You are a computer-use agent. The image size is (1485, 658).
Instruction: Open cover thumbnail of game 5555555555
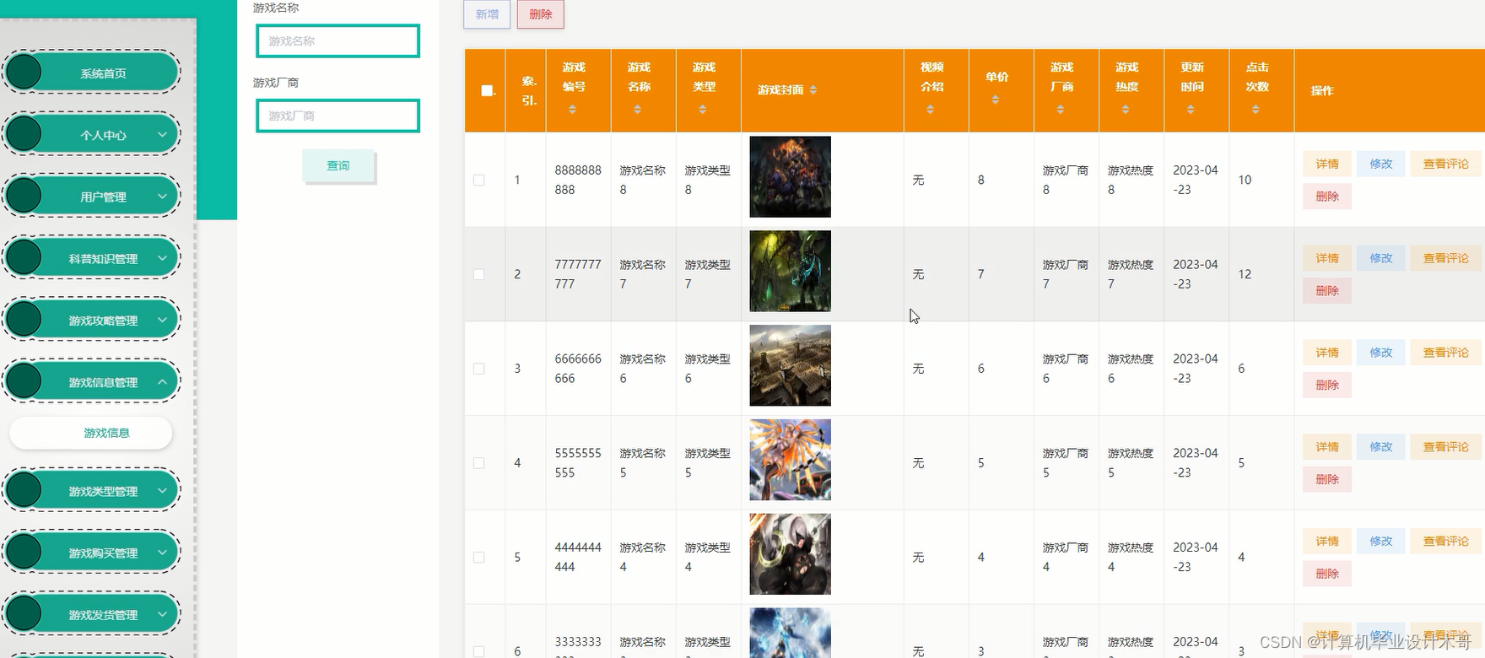tap(791, 461)
